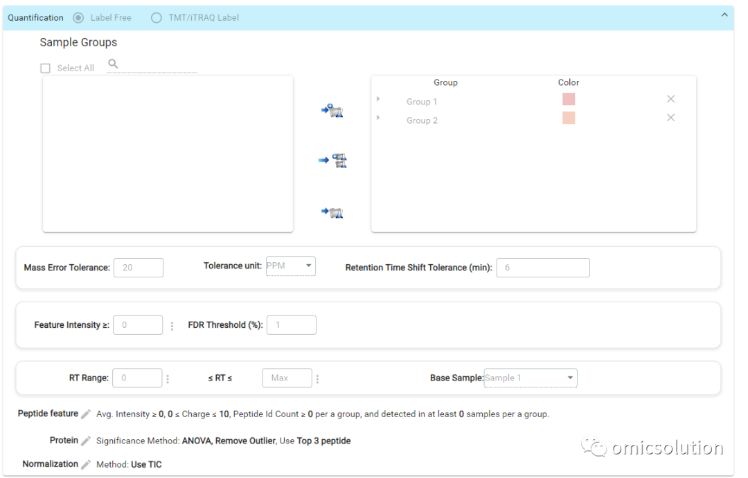Open Feature Intensity options dots
Viewport: 748px width, 478px height.
pos(172,326)
